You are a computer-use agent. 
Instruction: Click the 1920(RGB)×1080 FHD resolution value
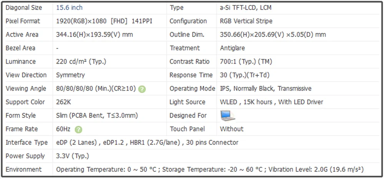(104, 21)
